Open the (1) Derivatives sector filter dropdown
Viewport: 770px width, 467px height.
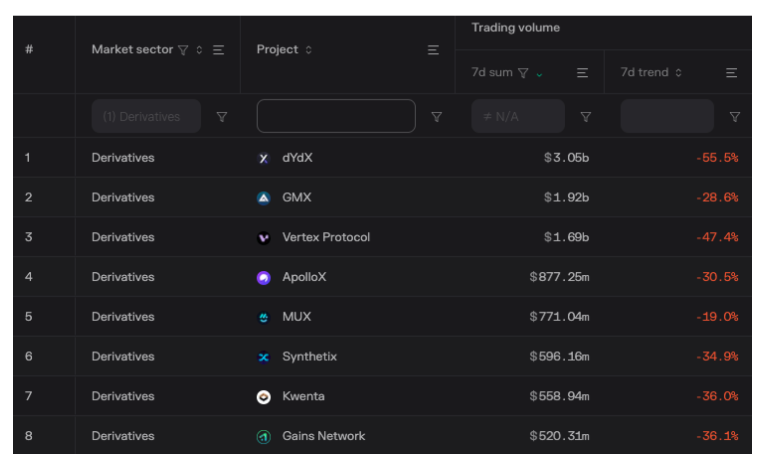point(146,116)
